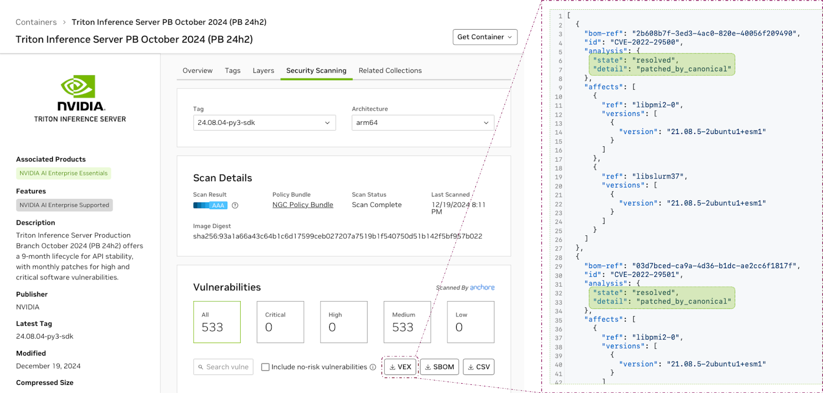Click the sha256 image digest text
The width and height of the screenshot is (823, 393).
pos(337,236)
